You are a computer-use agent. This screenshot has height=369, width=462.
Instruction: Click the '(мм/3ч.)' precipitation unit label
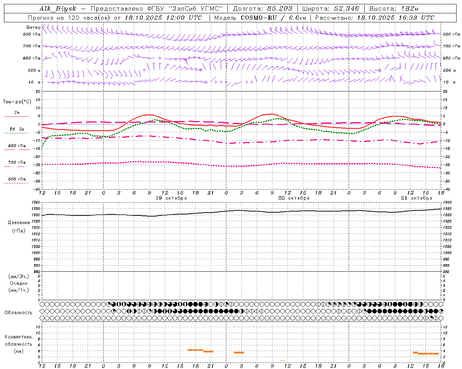tap(19, 276)
